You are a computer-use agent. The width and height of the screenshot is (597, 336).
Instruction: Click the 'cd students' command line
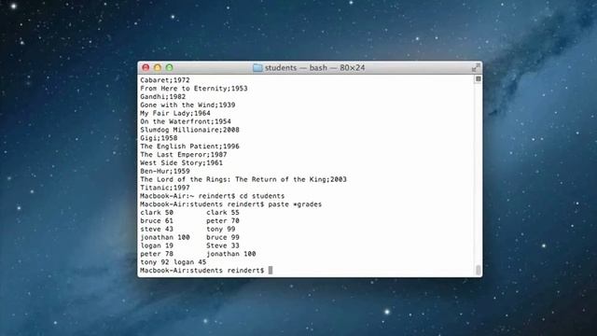pyautogui.click(x=213, y=196)
